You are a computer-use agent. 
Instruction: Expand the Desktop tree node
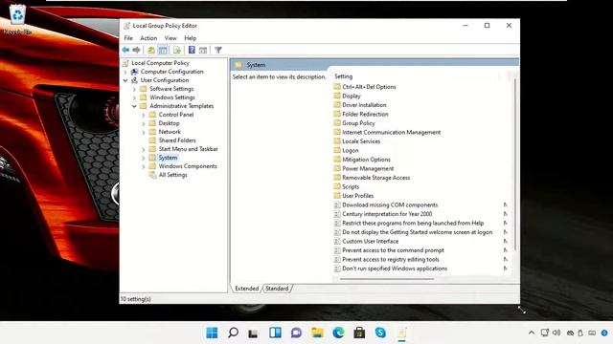[x=144, y=123]
